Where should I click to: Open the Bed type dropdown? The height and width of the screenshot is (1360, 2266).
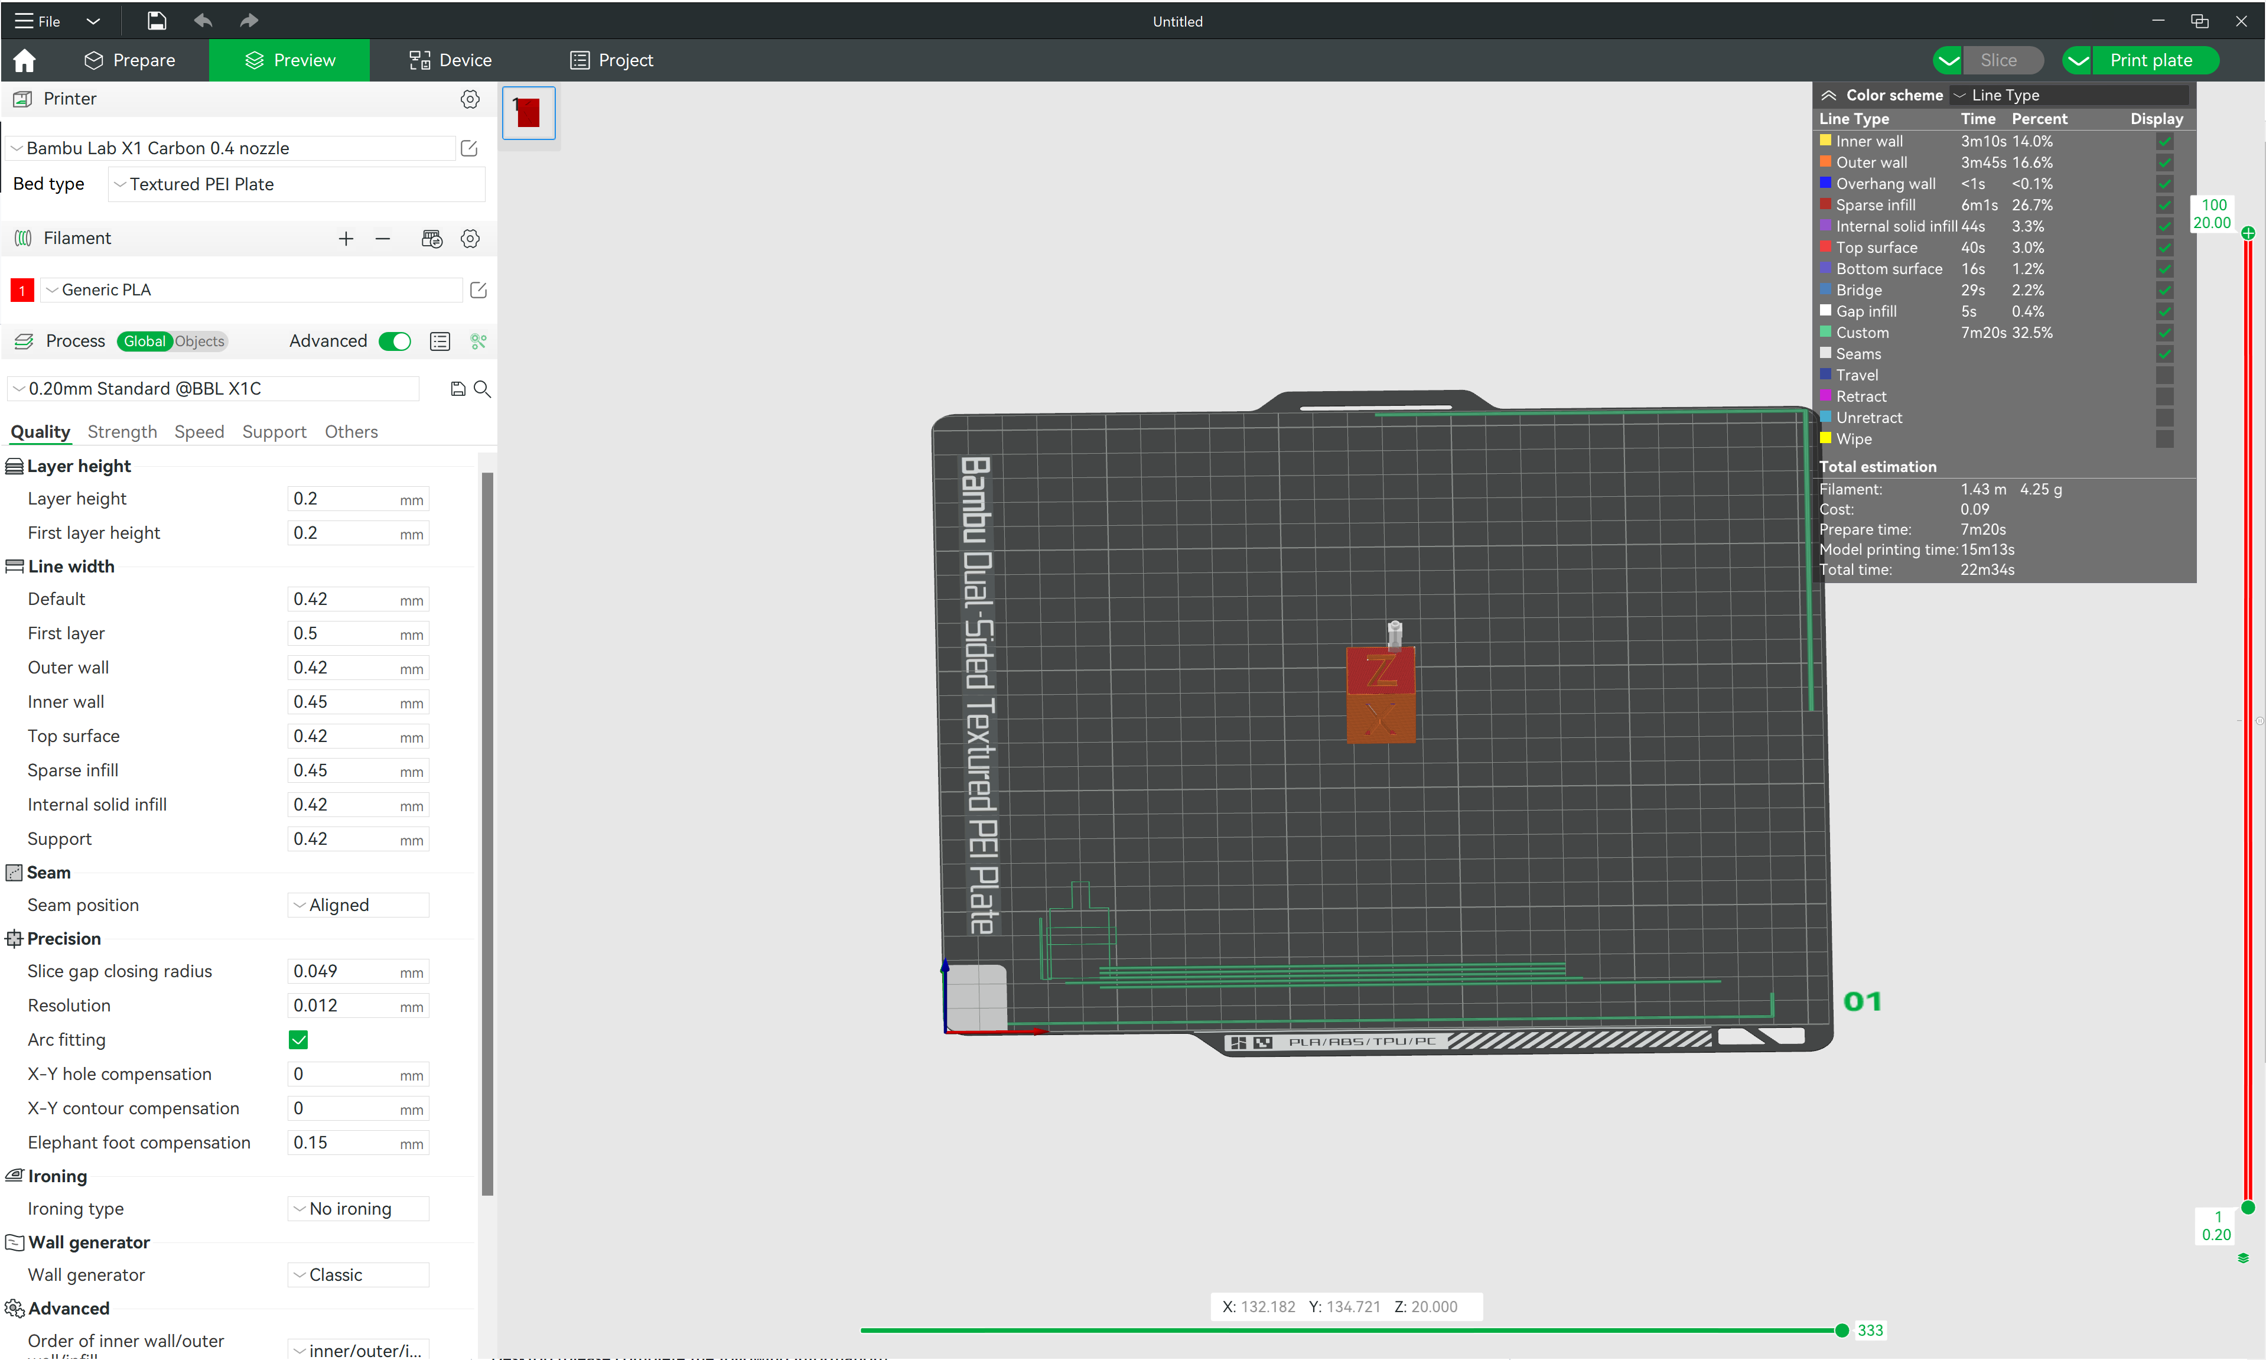tap(295, 183)
